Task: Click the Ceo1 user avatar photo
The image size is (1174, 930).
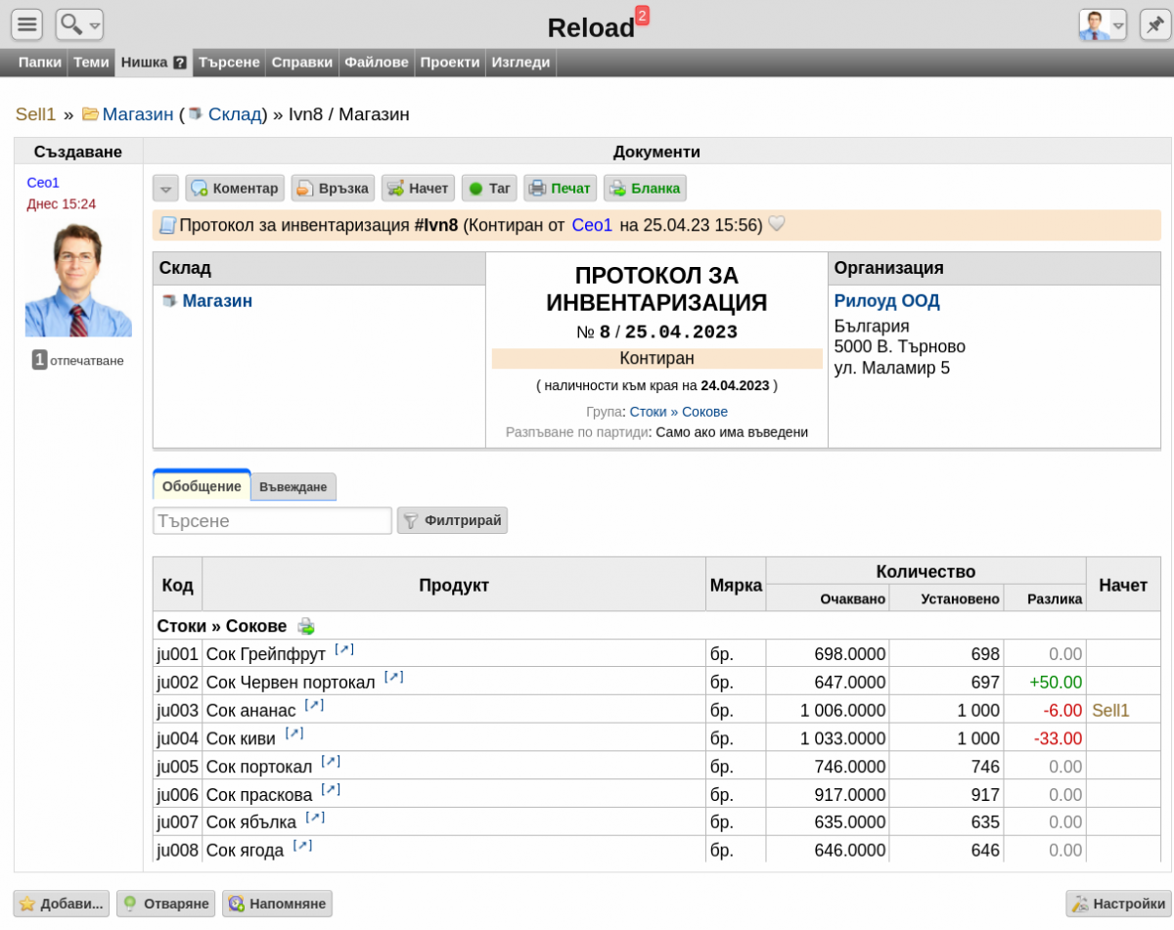Action: click(x=78, y=279)
